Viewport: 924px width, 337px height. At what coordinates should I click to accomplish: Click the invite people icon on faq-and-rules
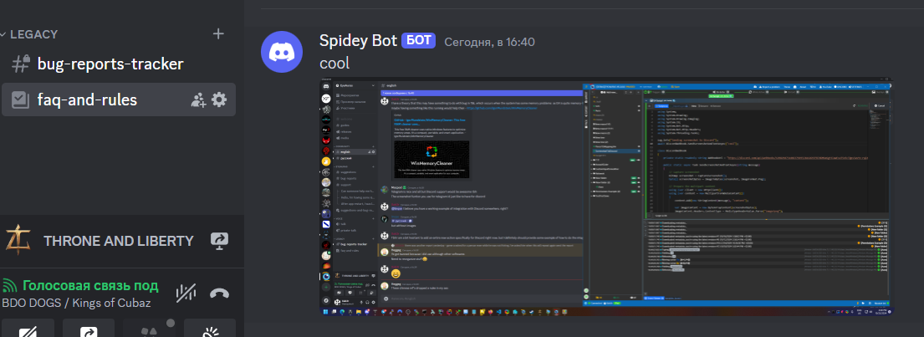(x=198, y=100)
